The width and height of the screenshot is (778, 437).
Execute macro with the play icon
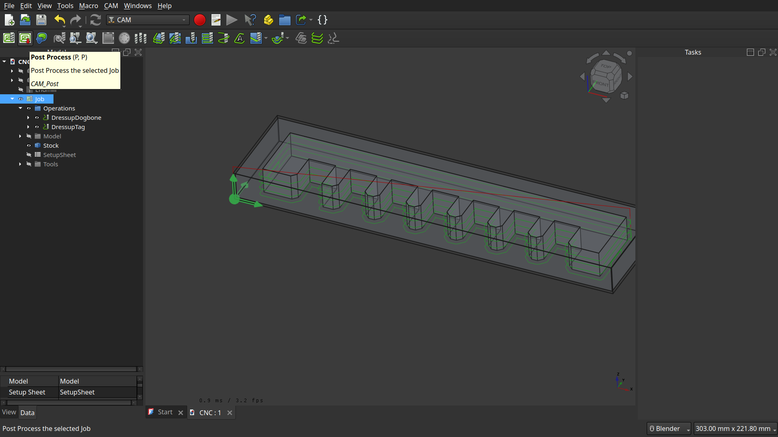(x=232, y=20)
